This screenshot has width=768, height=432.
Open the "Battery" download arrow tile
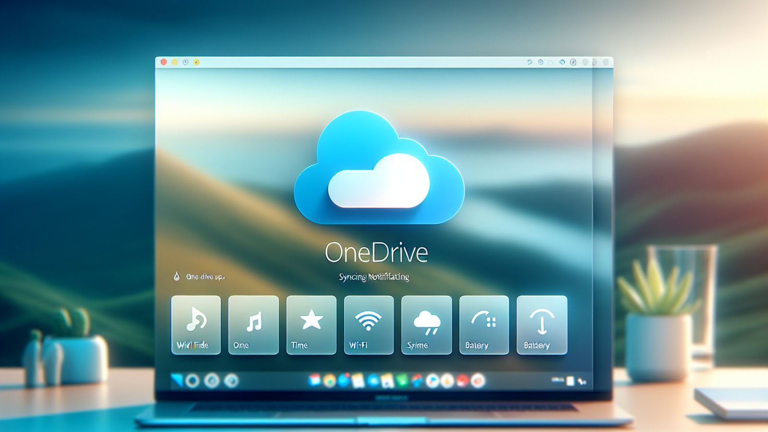542,325
